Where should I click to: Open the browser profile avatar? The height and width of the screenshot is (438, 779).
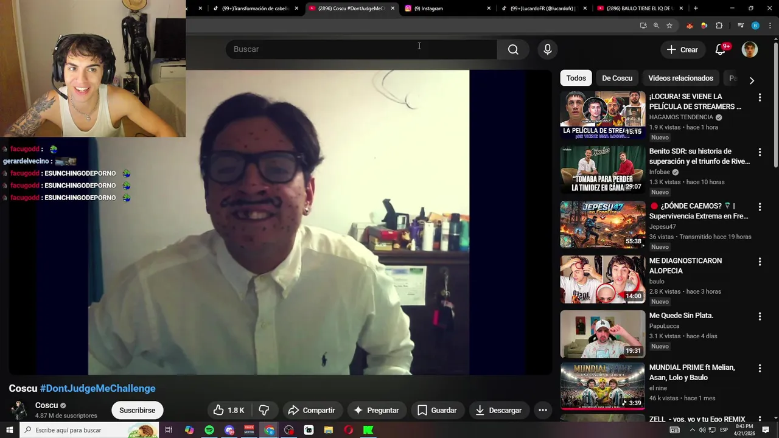coord(755,26)
